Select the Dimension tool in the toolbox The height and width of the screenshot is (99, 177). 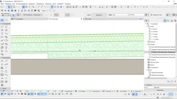2,61
